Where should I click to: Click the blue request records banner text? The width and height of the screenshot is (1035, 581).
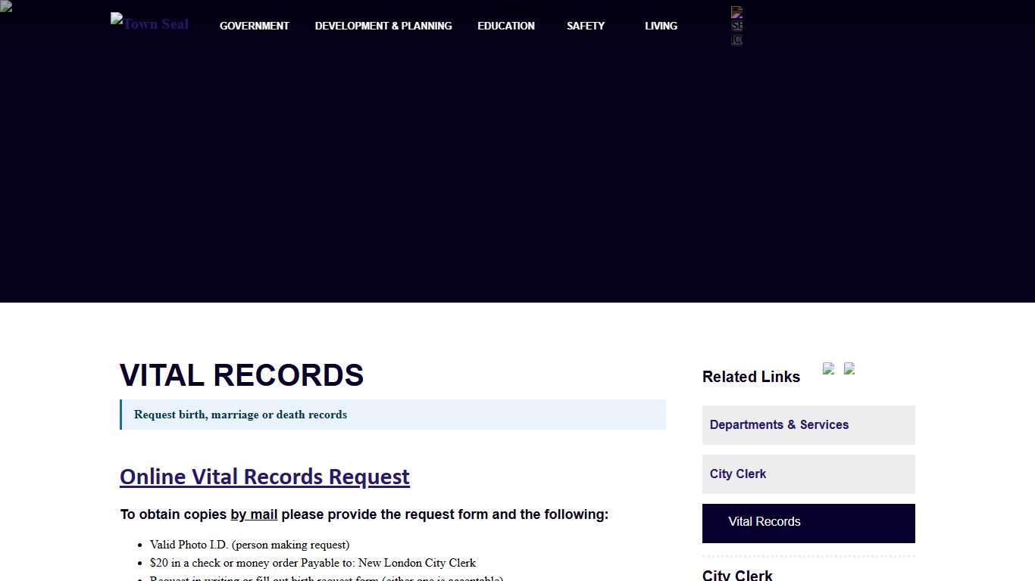point(240,415)
